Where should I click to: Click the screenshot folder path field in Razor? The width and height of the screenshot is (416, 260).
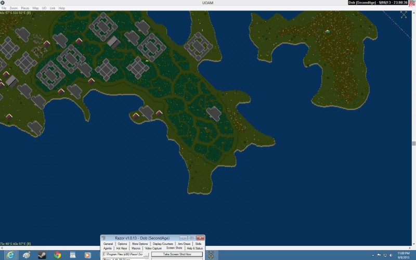123,254
